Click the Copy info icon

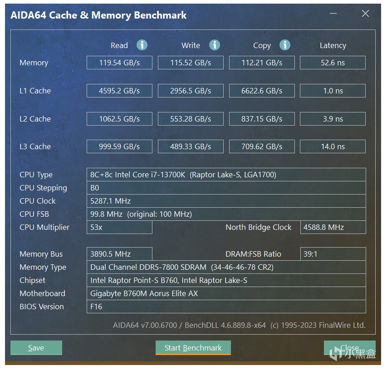coord(285,45)
